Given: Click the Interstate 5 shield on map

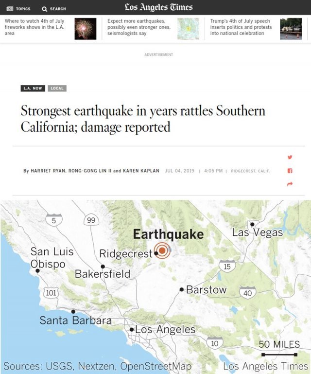Looking at the screenshot, I should point(53,220).
